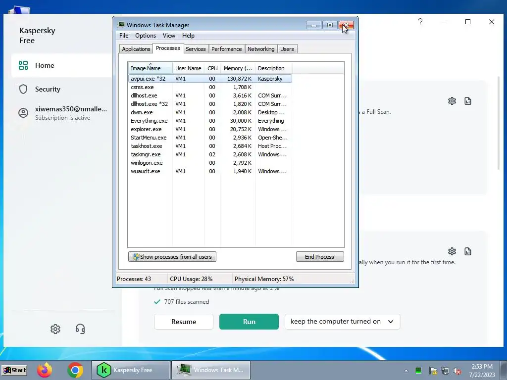
Task: Sort by Description column header
Action: click(x=273, y=68)
